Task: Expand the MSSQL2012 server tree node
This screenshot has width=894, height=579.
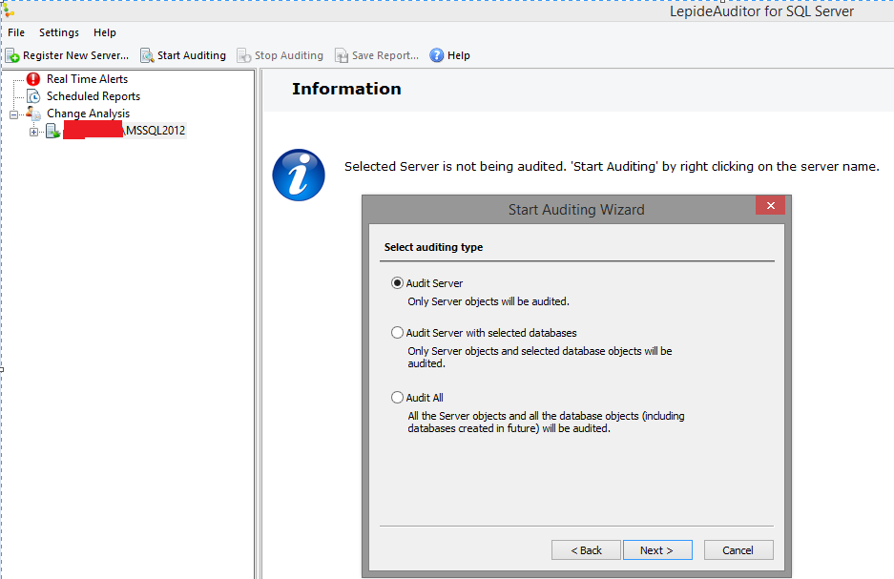Action: [x=34, y=132]
